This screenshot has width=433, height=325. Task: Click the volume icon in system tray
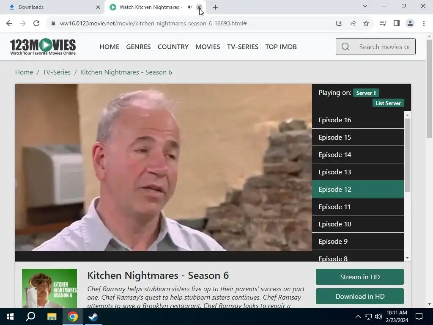pyautogui.click(x=378, y=317)
